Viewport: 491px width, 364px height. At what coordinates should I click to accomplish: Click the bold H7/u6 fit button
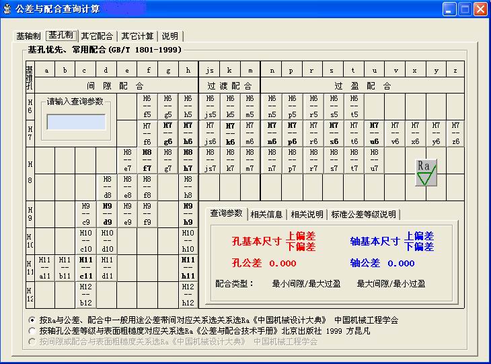pyautogui.click(x=374, y=134)
